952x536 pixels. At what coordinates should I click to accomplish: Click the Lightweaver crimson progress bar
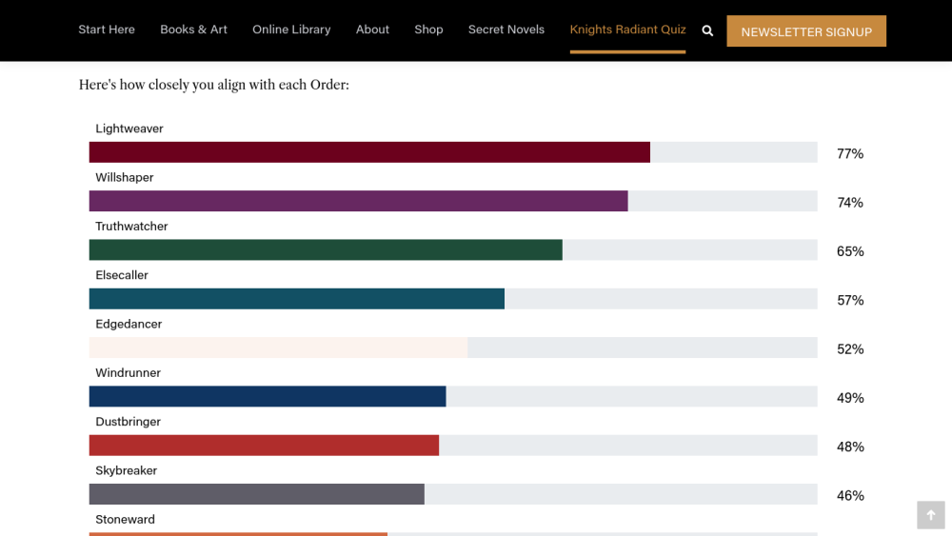pyautogui.click(x=369, y=152)
